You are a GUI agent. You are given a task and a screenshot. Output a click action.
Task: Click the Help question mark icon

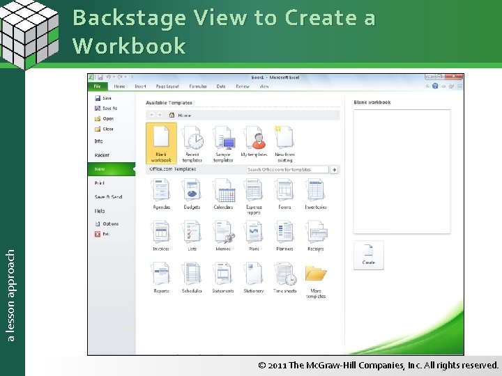coord(435,86)
